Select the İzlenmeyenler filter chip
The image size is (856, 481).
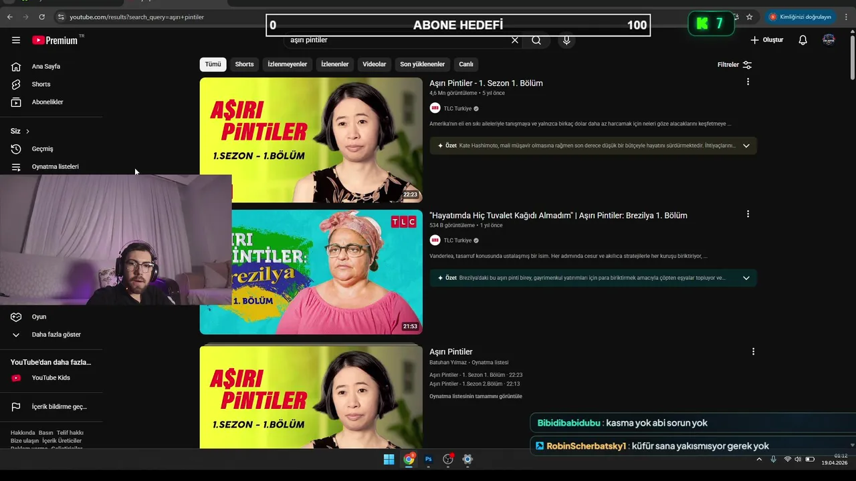pos(288,64)
